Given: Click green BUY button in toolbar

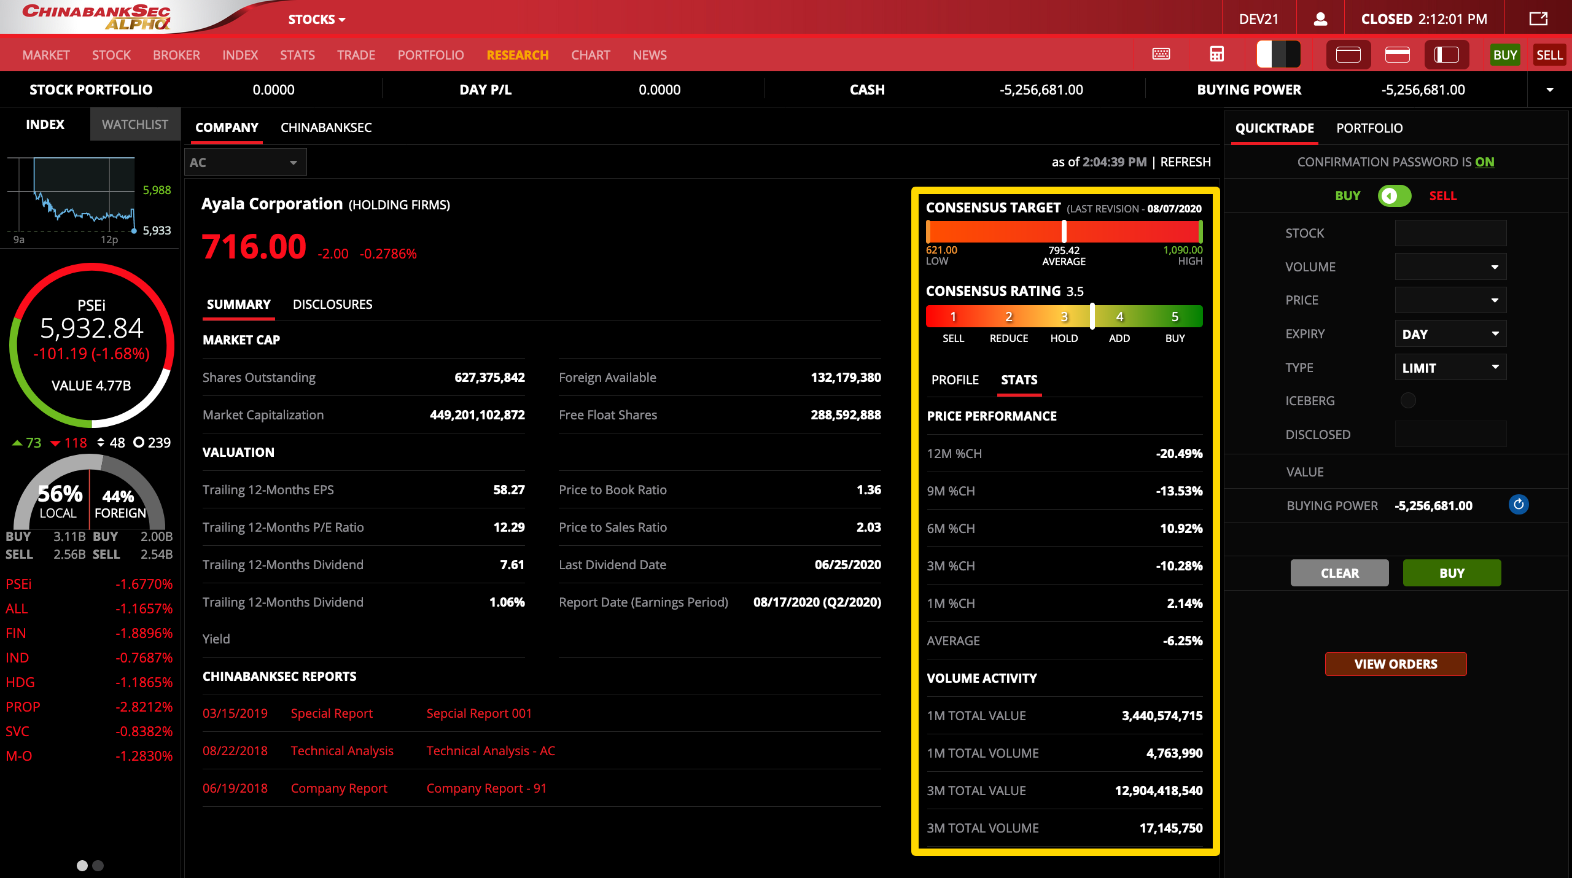Looking at the screenshot, I should click(x=1505, y=55).
